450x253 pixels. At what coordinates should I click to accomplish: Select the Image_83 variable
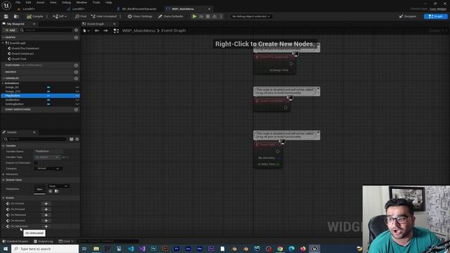[12, 87]
